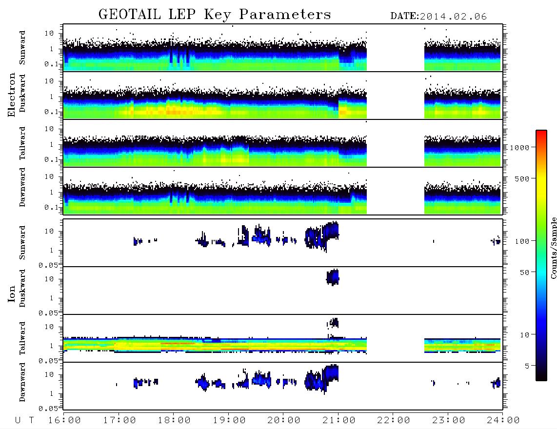Image resolution: width=557 pixels, height=429 pixels.
Task: Click the 1000 colorbar tick label
Action: (520, 147)
